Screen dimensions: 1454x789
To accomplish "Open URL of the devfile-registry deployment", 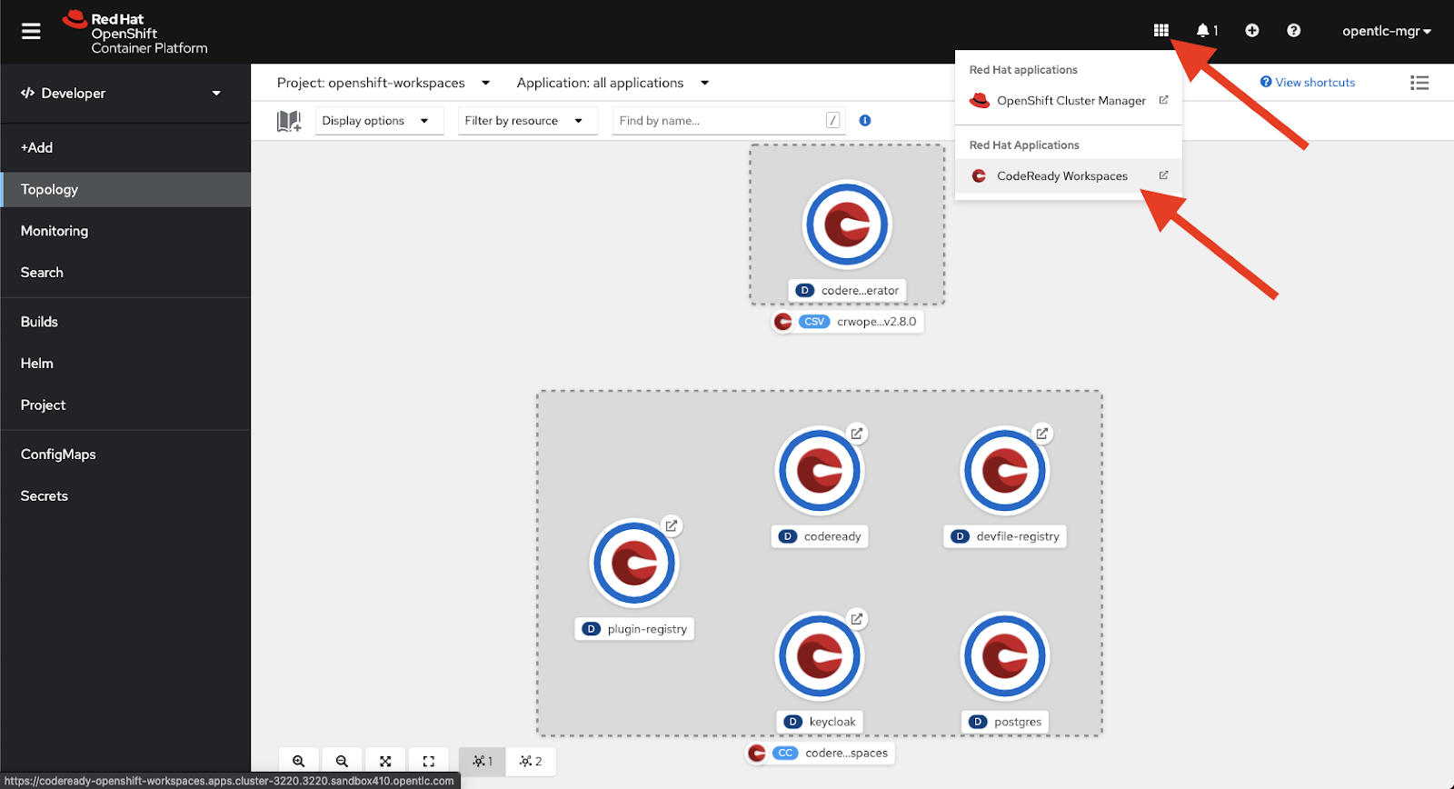I will pos(1041,434).
